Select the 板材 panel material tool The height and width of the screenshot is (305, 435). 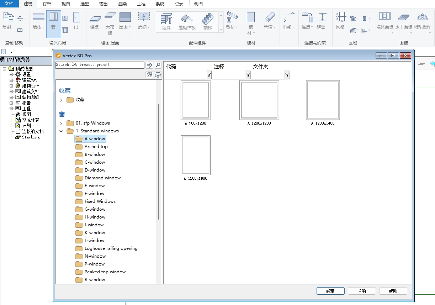tap(251, 23)
